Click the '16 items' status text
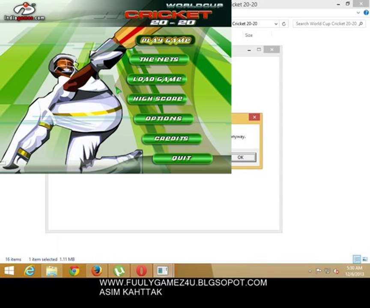Viewport: 370px width, 308px height. tap(13, 259)
